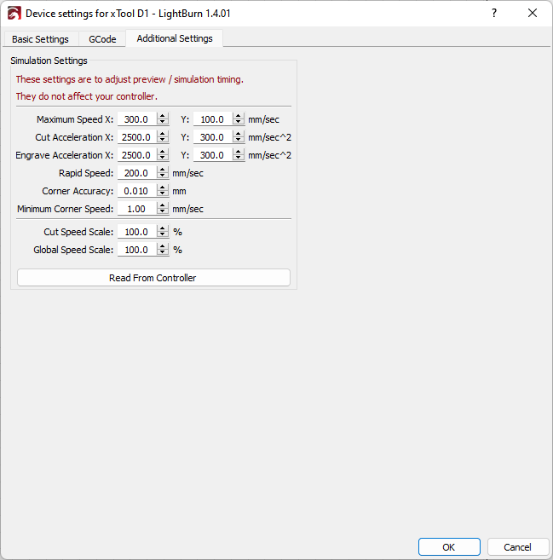Click the Cut Speed Scale value field

click(x=137, y=232)
